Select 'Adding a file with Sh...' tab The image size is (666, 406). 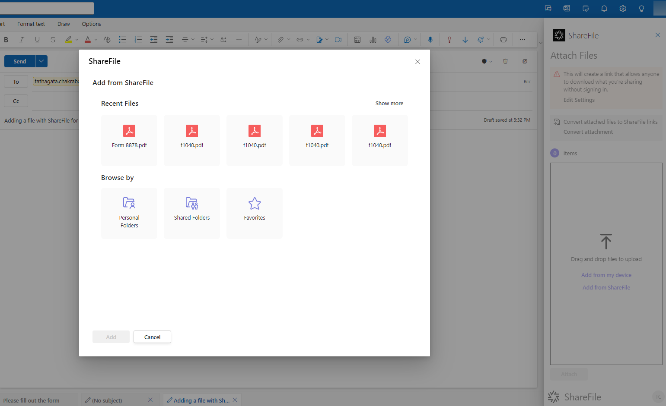pos(201,400)
